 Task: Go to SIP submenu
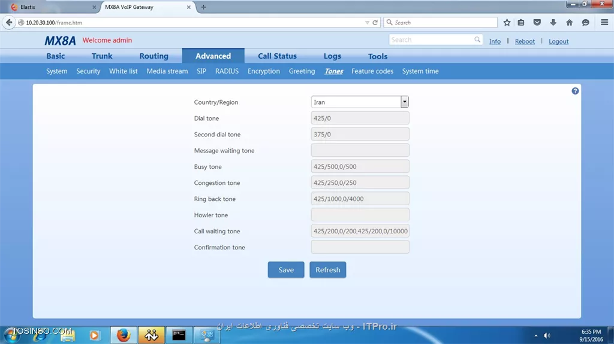tap(201, 71)
